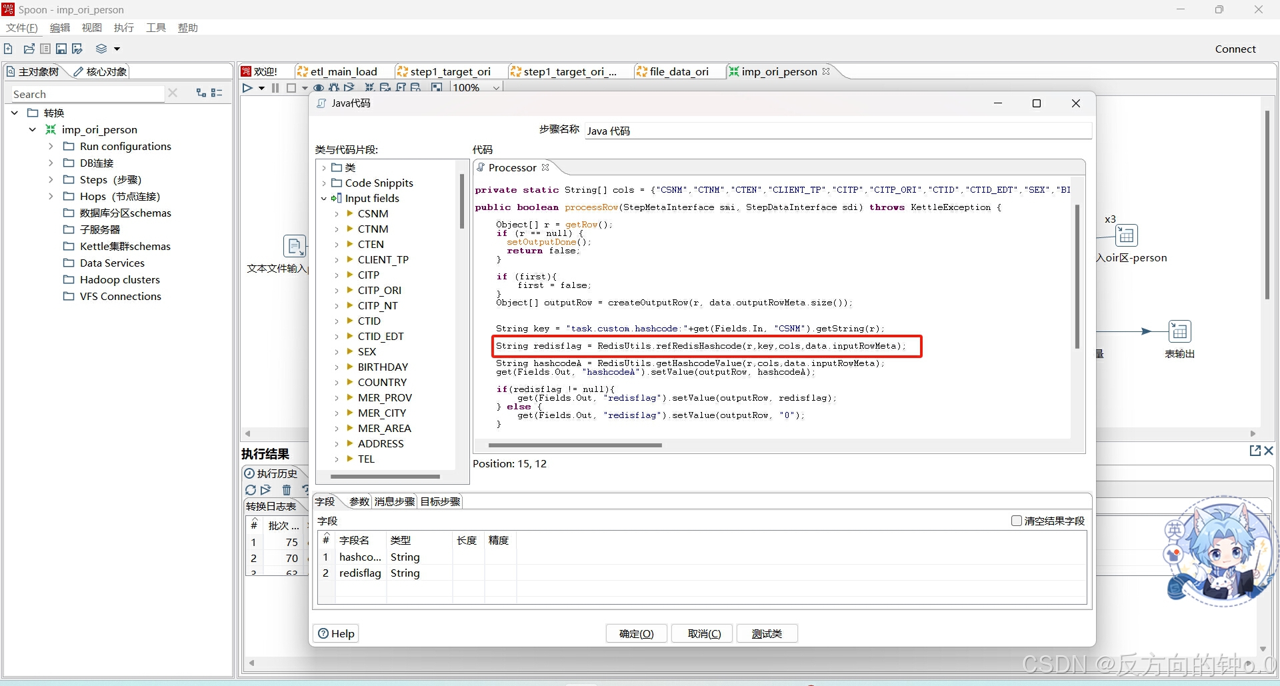Toggle the 清空结果字段 checkbox
This screenshot has height=686, width=1280.
1017,521
